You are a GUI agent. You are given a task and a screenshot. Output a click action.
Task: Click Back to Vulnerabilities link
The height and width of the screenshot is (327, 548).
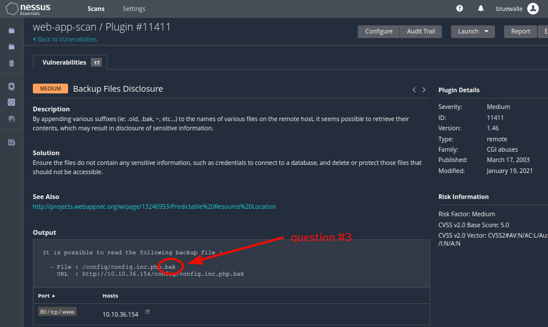coord(65,39)
